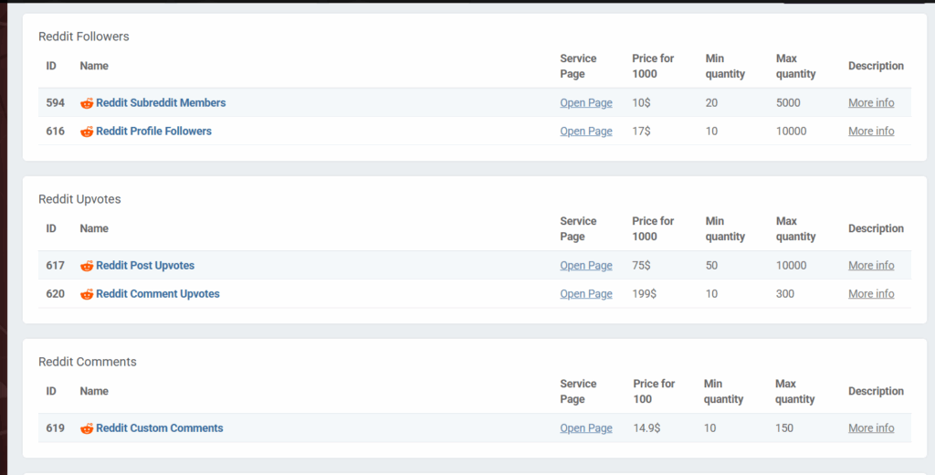Show More info for Subreddit Members
Viewport: 935px width, 475px height.
click(871, 103)
